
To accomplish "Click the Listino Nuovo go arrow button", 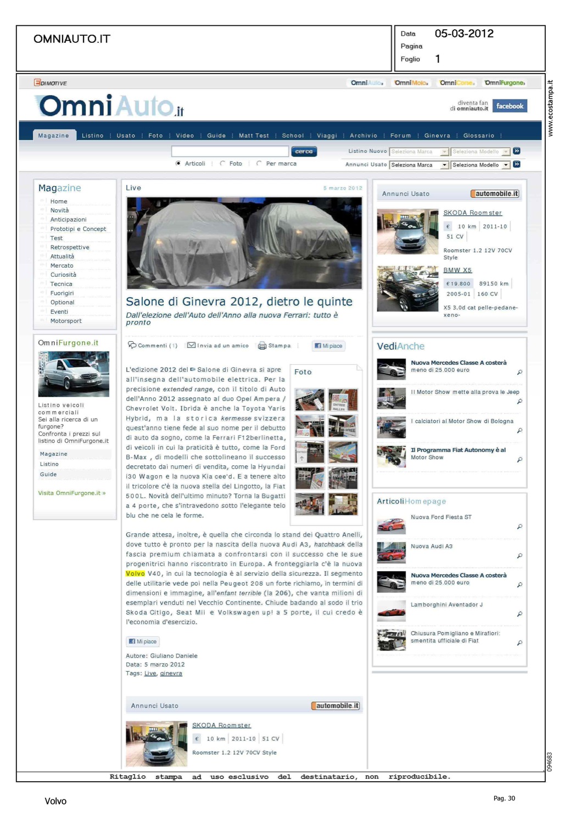I will pyautogui.click(x=517, y=151).
